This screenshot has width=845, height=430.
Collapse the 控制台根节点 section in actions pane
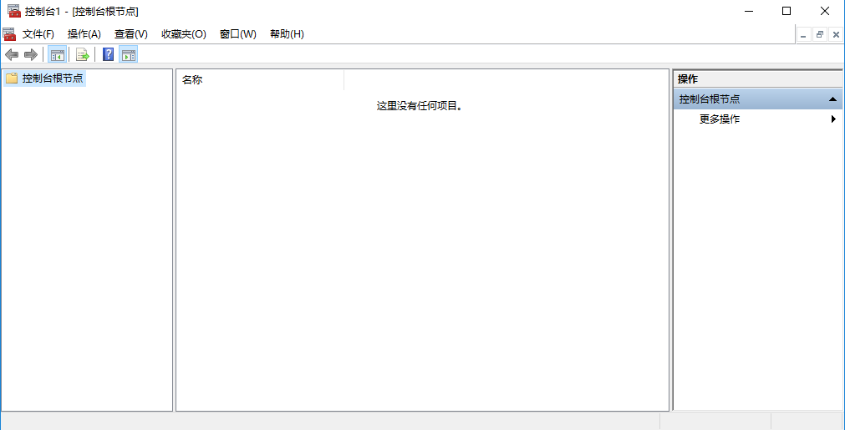coord(832,99)
